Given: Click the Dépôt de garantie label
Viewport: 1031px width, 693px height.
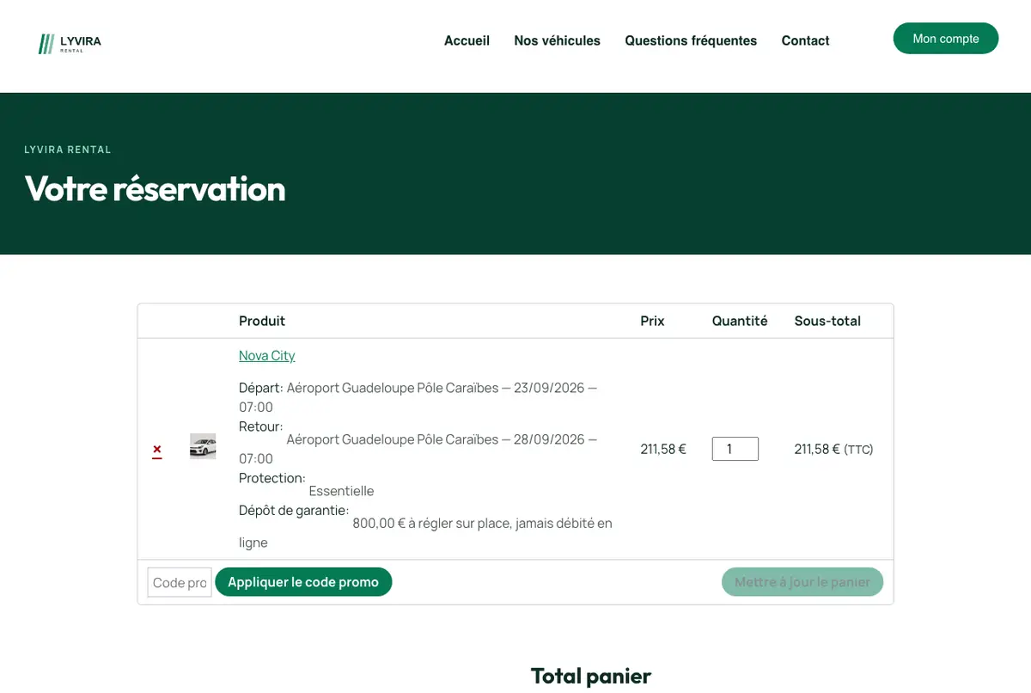Looking at the screenshot, I should [294, 511].
